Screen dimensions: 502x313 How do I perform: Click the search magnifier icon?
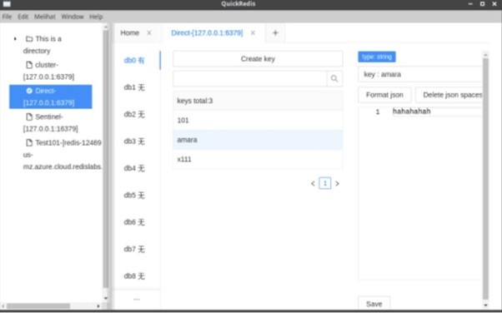(334, 78)
